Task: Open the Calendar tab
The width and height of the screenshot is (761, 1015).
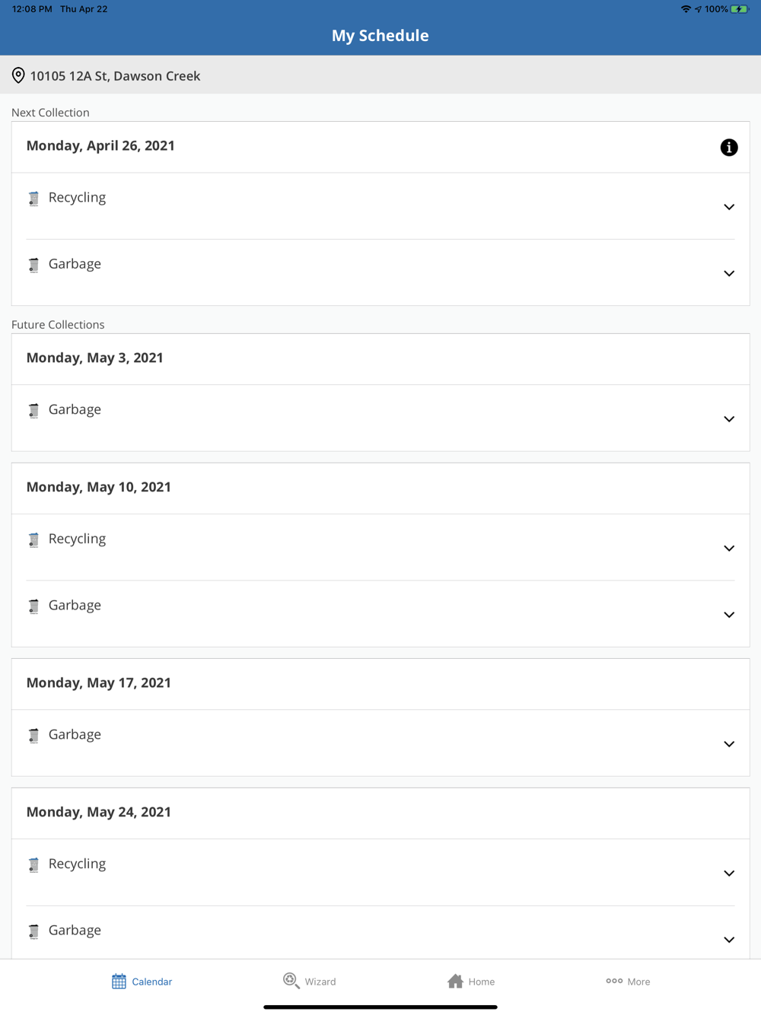Action: 142,982
